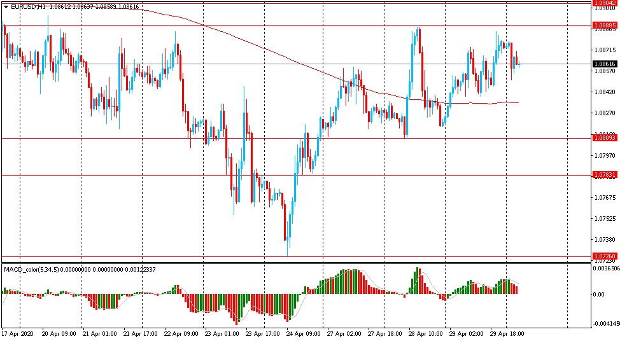Viewport: 620px width, 341px height.
Task: Click the 28 Apr 10:00 time label
Action: pos(425,334)
